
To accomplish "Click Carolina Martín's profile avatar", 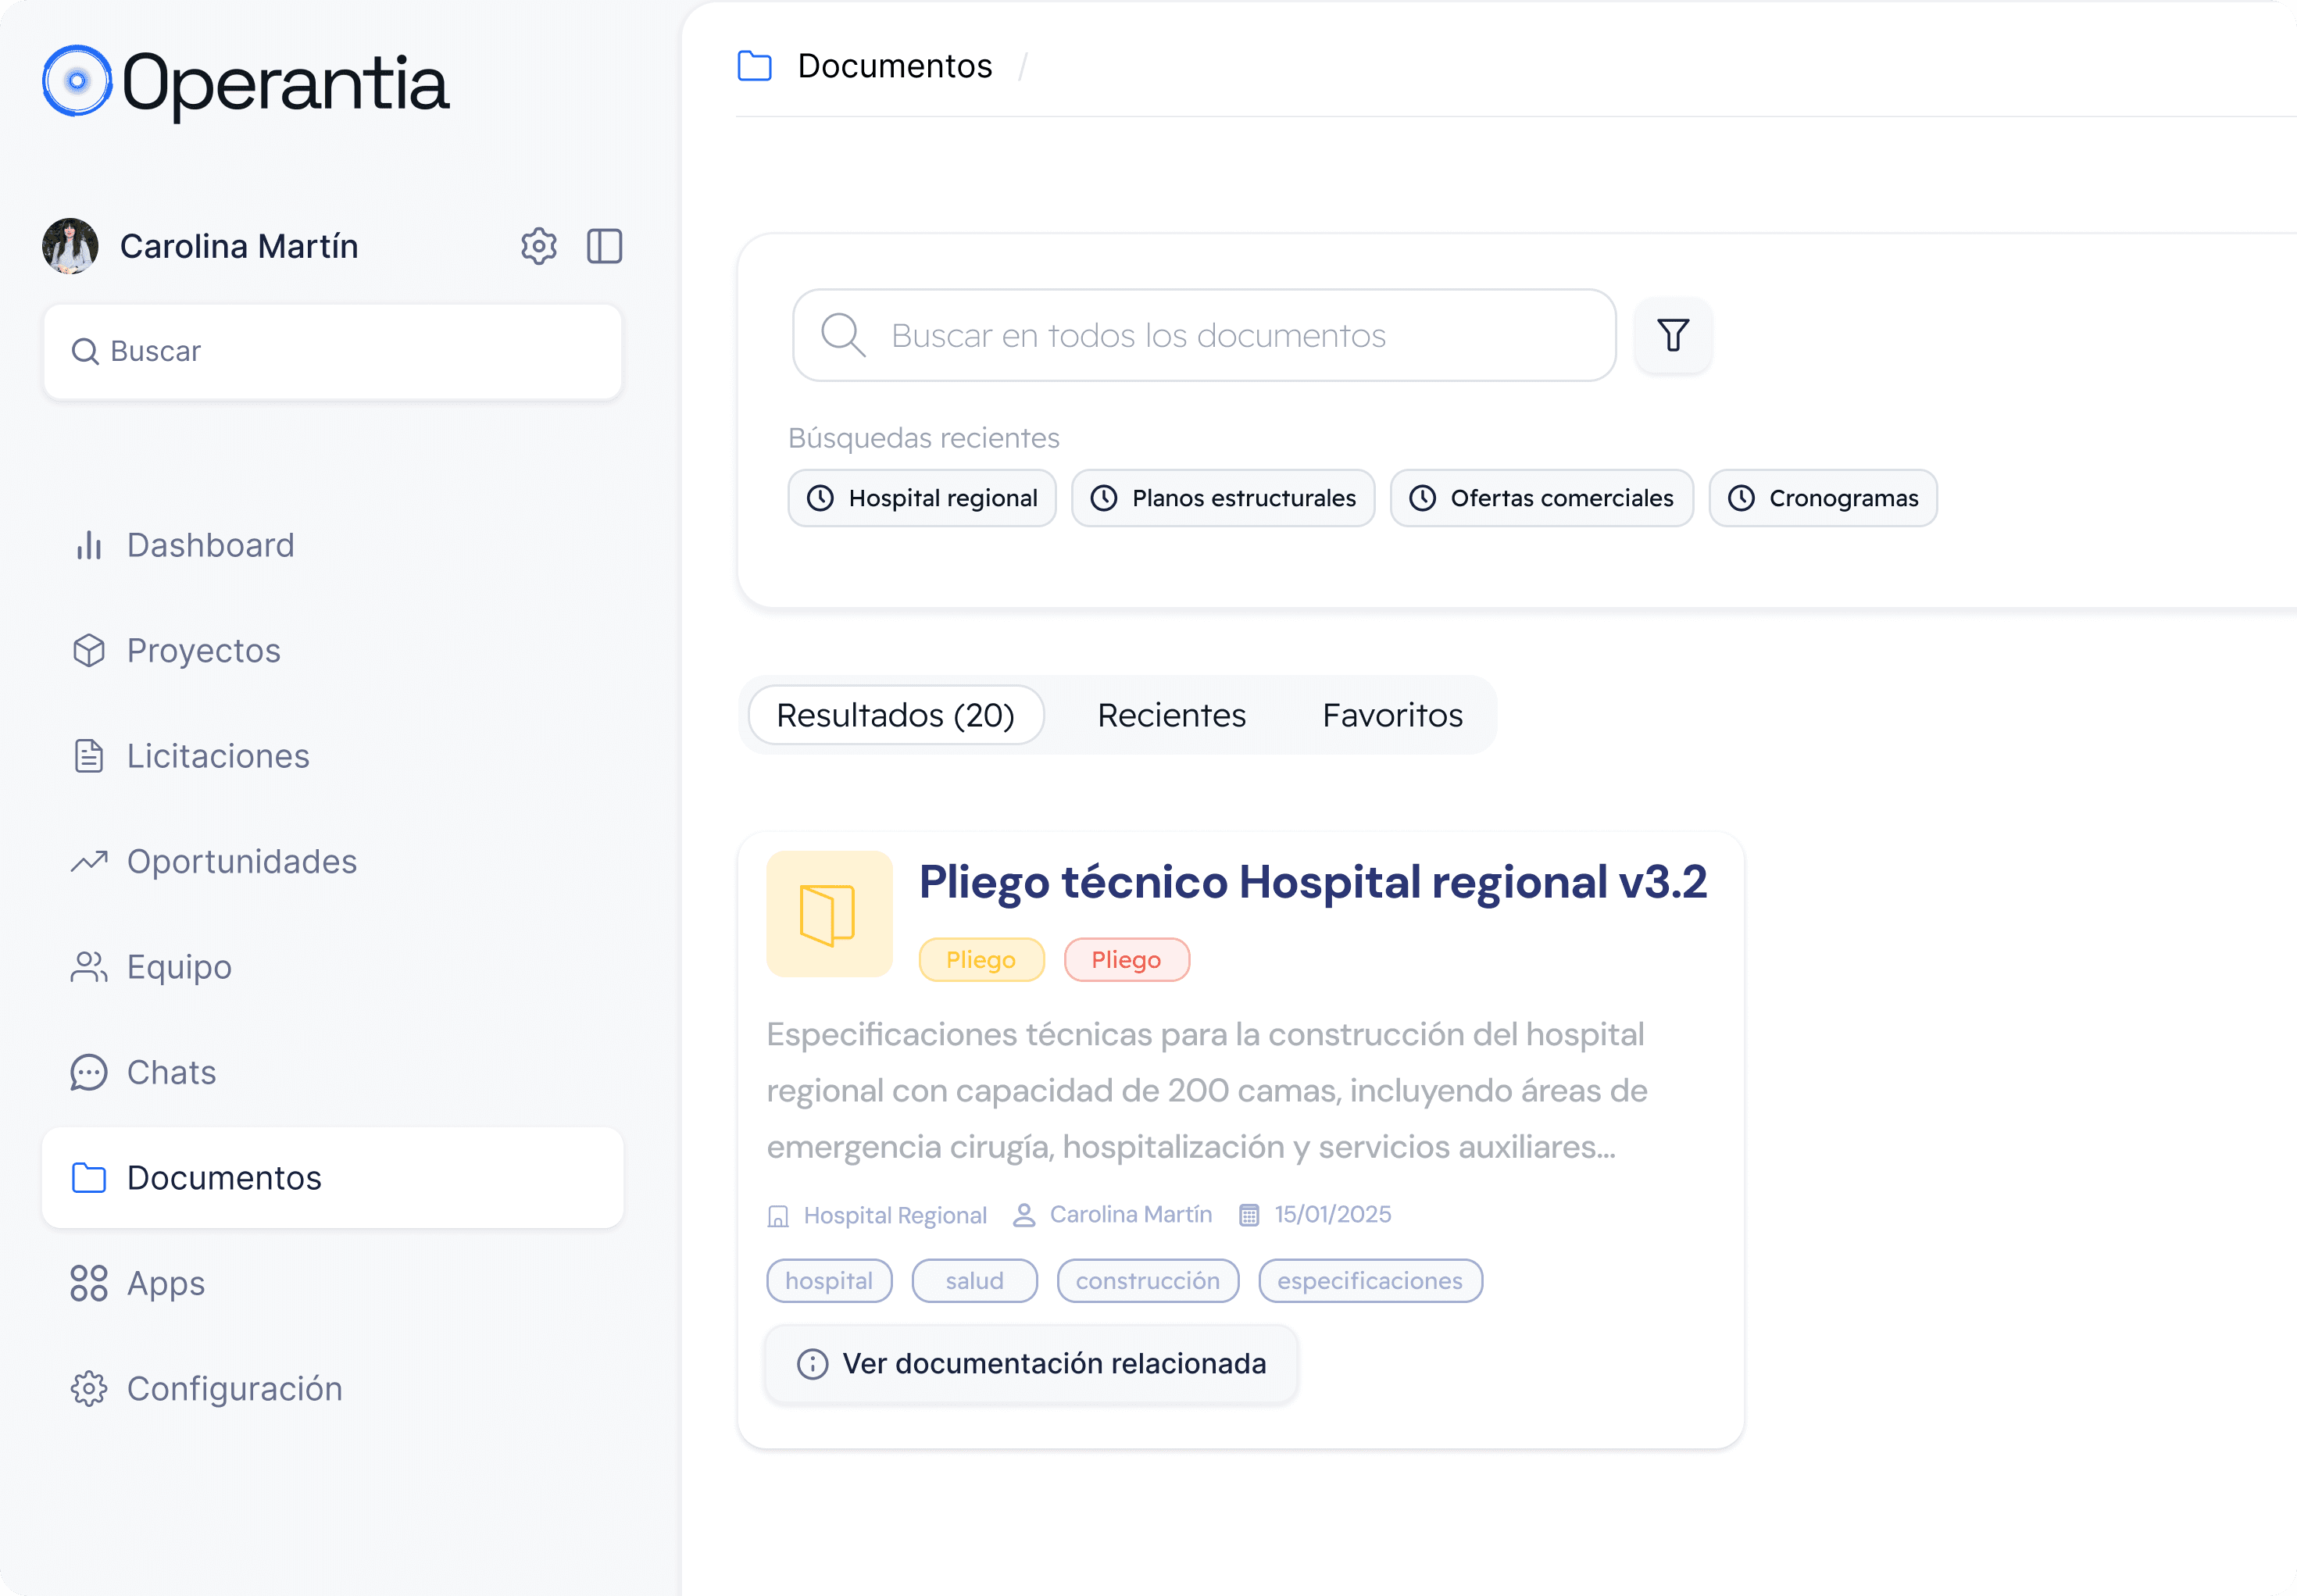I will click(70, 246).
